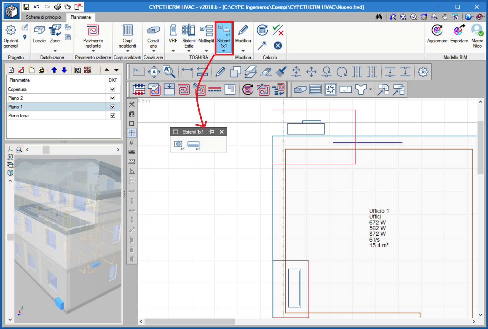488x329 pixels.
Task: Toggle the grid display button
Action: (x=132, y=133)
